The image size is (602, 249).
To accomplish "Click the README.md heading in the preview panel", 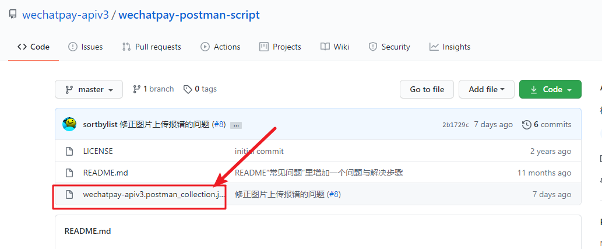I will [87, 231].
